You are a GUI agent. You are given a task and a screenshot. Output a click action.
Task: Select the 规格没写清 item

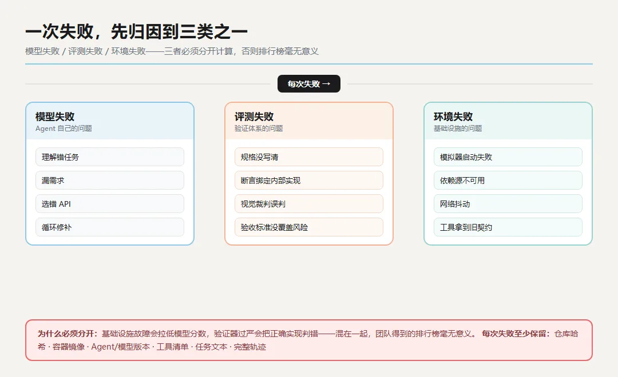[309, 157]
